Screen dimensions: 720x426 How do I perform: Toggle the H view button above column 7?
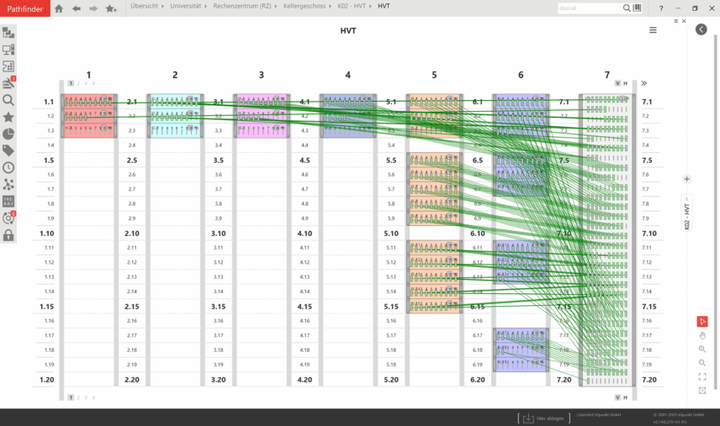pos(626,83)
